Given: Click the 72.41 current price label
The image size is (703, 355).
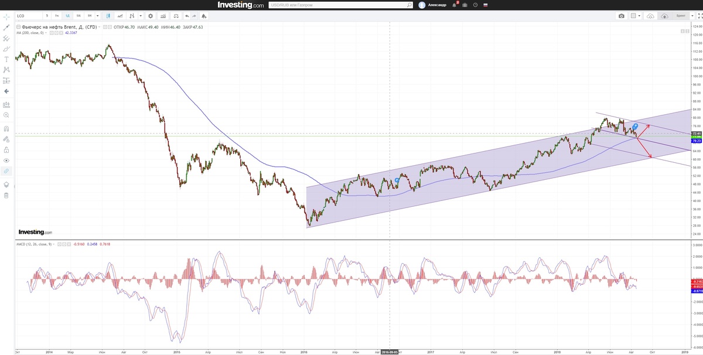Looking at the screenshot, I should tap(697, 134).
